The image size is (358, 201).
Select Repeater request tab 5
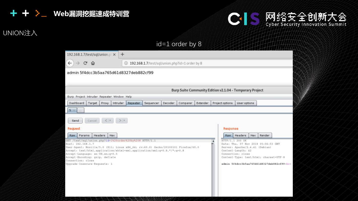coord(70,110)
